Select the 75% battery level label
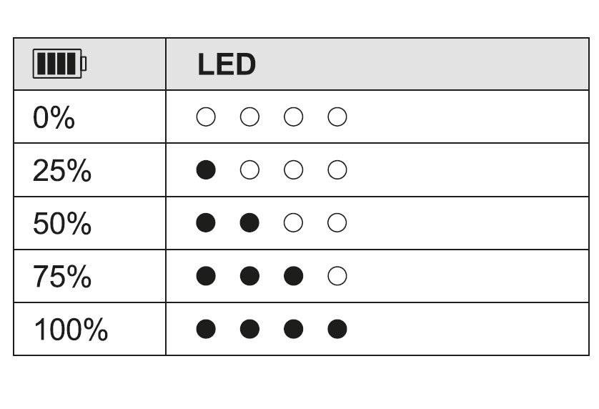Screen dimensions: 599x409 62,277
